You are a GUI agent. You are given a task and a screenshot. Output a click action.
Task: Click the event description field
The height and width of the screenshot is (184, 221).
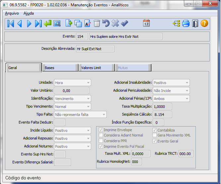coord(126,37)
